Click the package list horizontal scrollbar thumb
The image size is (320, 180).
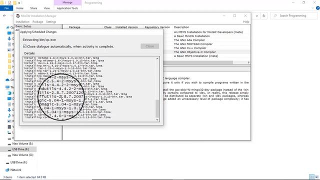click(x=198, y=62)
